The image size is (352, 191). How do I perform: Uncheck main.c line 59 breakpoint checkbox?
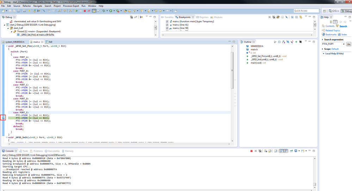point(167,28)
